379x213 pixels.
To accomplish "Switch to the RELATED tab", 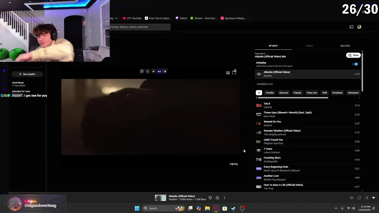I will (x=345, y=46).
